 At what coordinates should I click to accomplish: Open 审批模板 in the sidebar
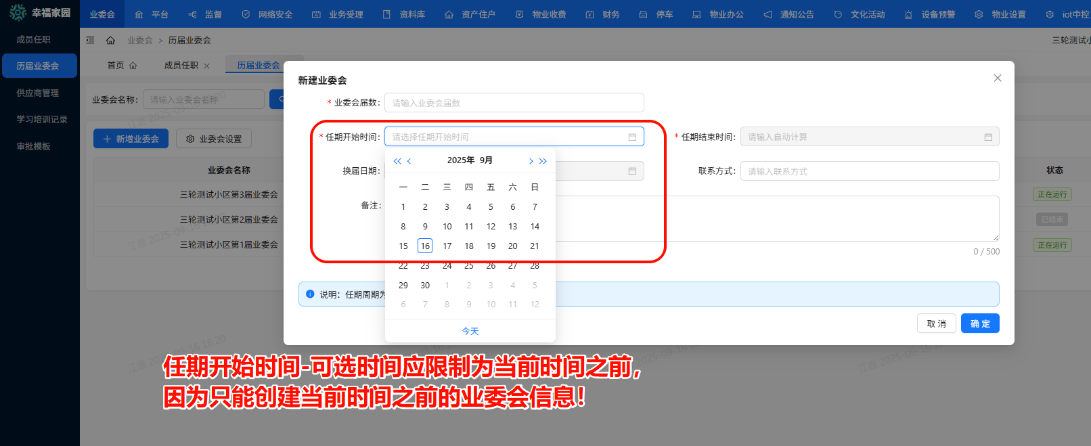[x=34, y=146]
